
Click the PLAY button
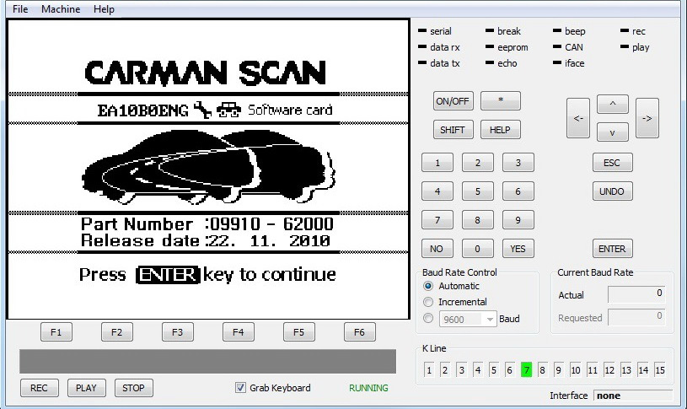coord(86,388)
